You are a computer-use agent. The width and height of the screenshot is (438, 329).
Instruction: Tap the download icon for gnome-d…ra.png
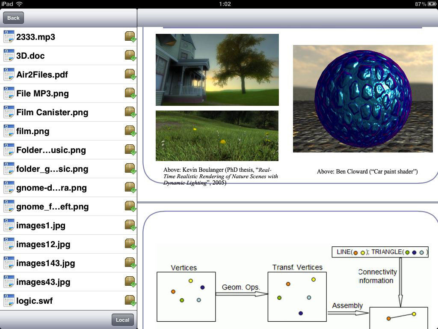pos(130,188)
